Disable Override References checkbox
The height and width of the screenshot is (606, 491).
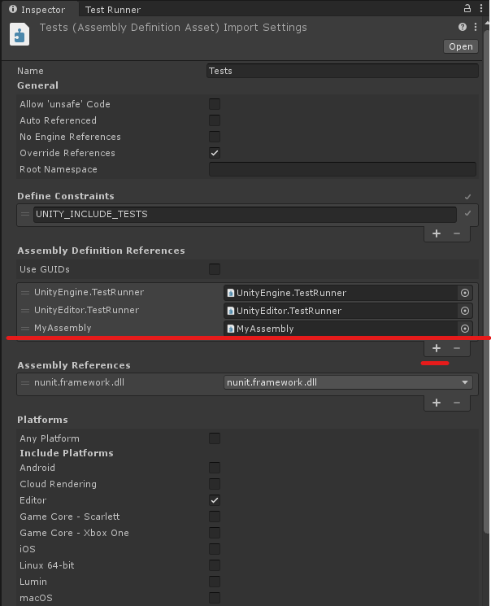[215, 153]
